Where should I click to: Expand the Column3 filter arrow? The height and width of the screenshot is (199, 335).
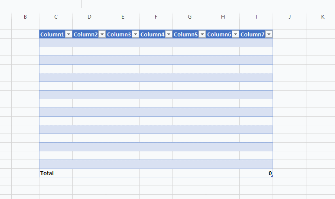click(135, 35)
